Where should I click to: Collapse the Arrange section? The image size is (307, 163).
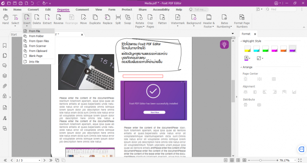pos(241,67)
